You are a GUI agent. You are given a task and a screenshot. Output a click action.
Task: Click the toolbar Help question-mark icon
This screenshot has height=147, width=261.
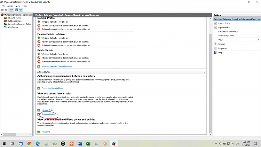click(x=16, y=10)
